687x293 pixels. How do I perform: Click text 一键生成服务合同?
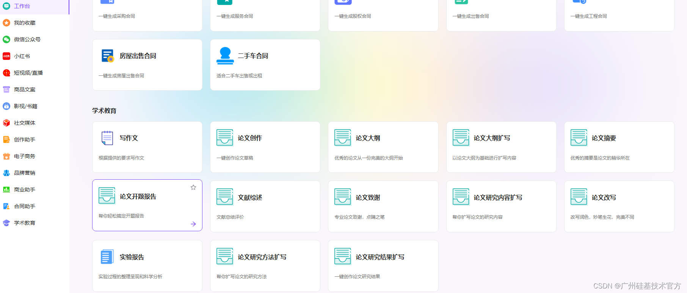(235, 16)
